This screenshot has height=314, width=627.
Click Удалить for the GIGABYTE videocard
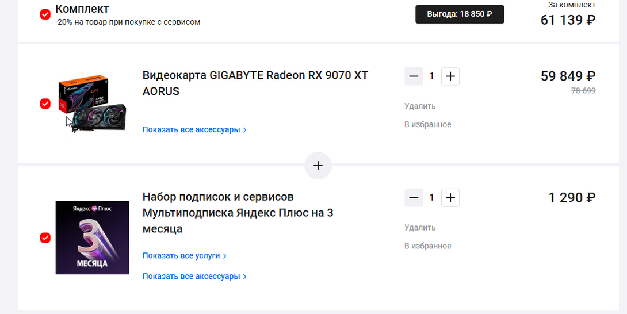tap(420, 106)
